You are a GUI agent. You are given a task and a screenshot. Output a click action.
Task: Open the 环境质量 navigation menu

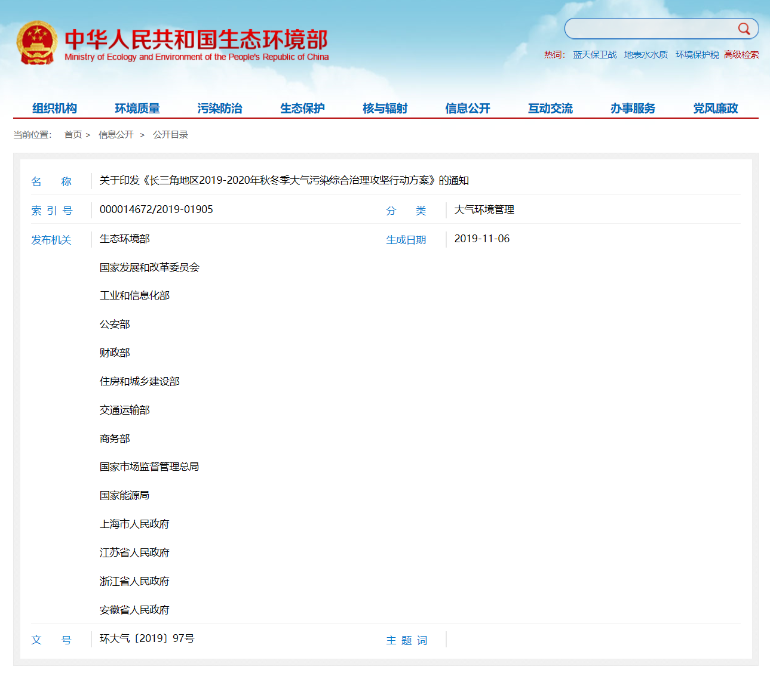tap(137, 108)
